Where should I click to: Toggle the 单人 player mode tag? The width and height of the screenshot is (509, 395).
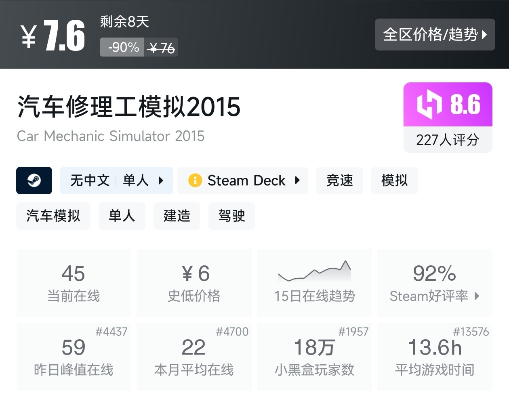pos(135,181)
